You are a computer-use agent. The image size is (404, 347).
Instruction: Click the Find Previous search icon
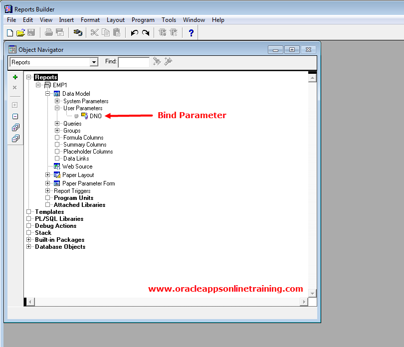click(168, 61)
